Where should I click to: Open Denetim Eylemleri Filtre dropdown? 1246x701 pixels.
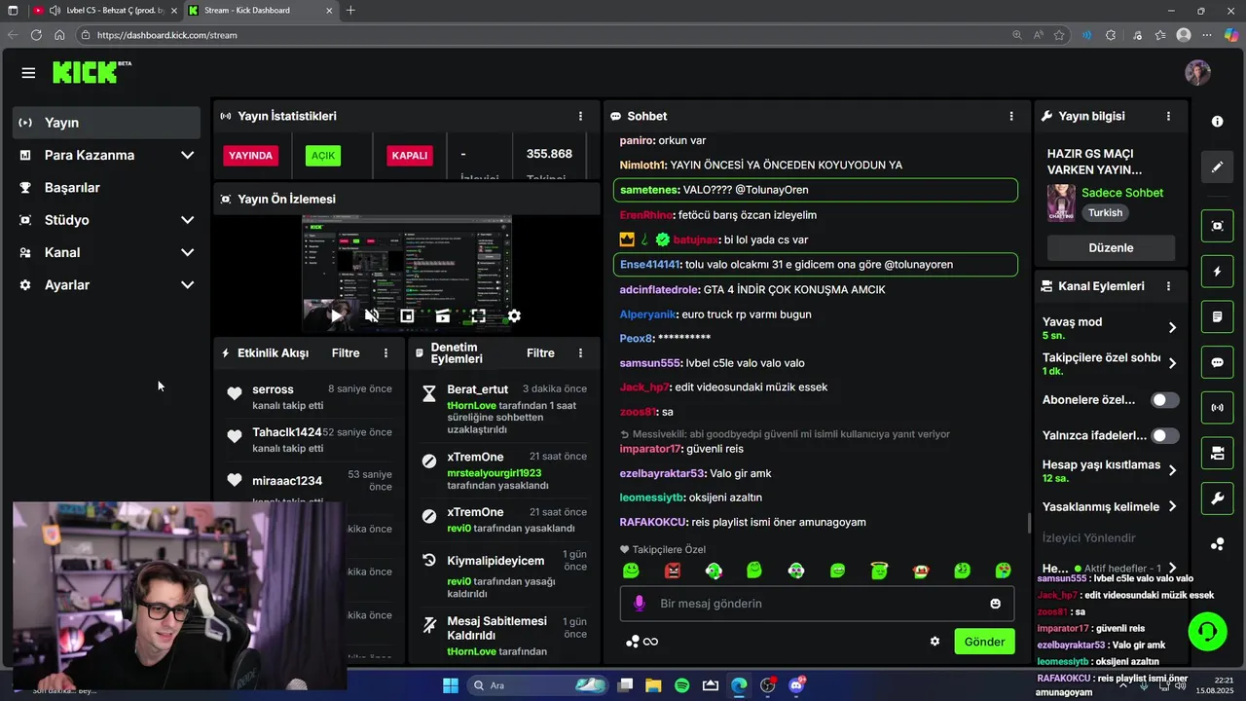coord(540,353)
